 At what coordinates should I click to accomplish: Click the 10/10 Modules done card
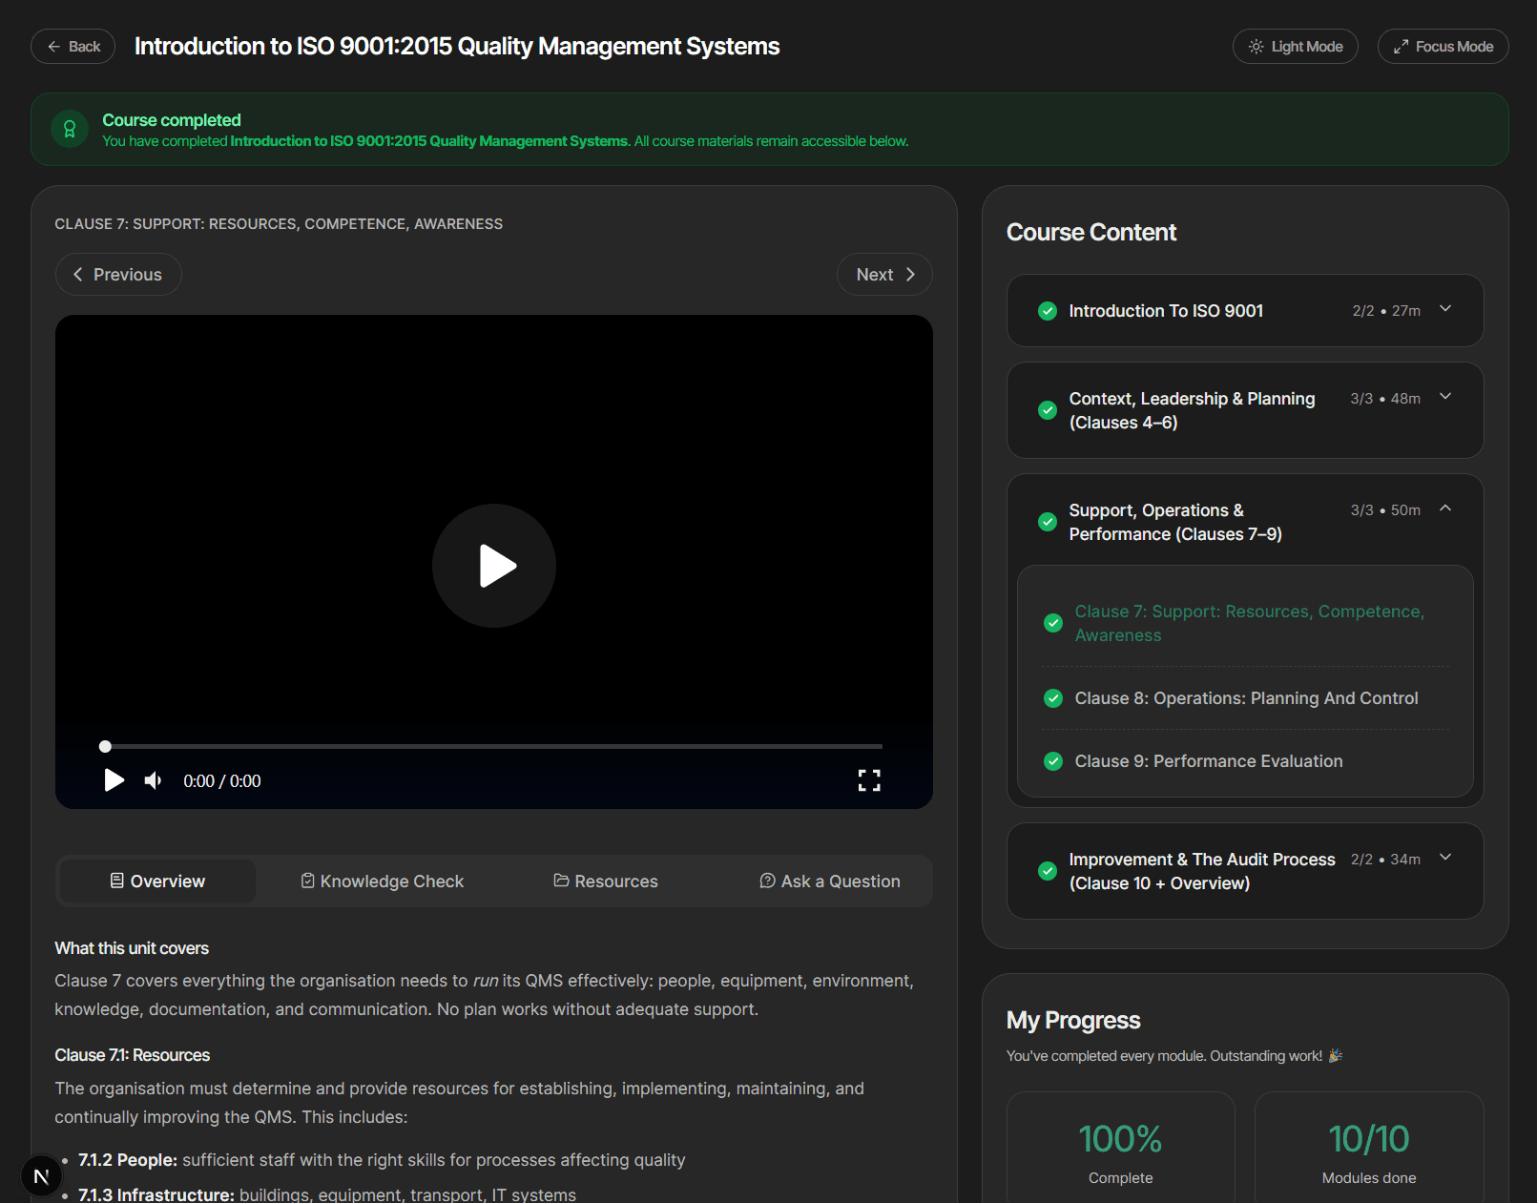point(1369,1148)
